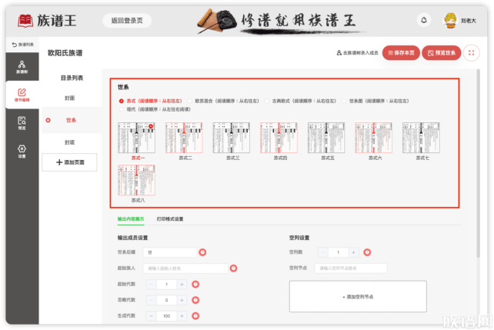The width and height of the screenshot is (494, 330).
Task: Click the 添加页面 button
Action: tap(69, 162)
